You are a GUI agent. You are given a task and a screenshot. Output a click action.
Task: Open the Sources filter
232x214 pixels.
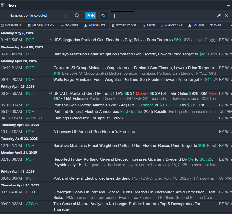click(11, 26)
